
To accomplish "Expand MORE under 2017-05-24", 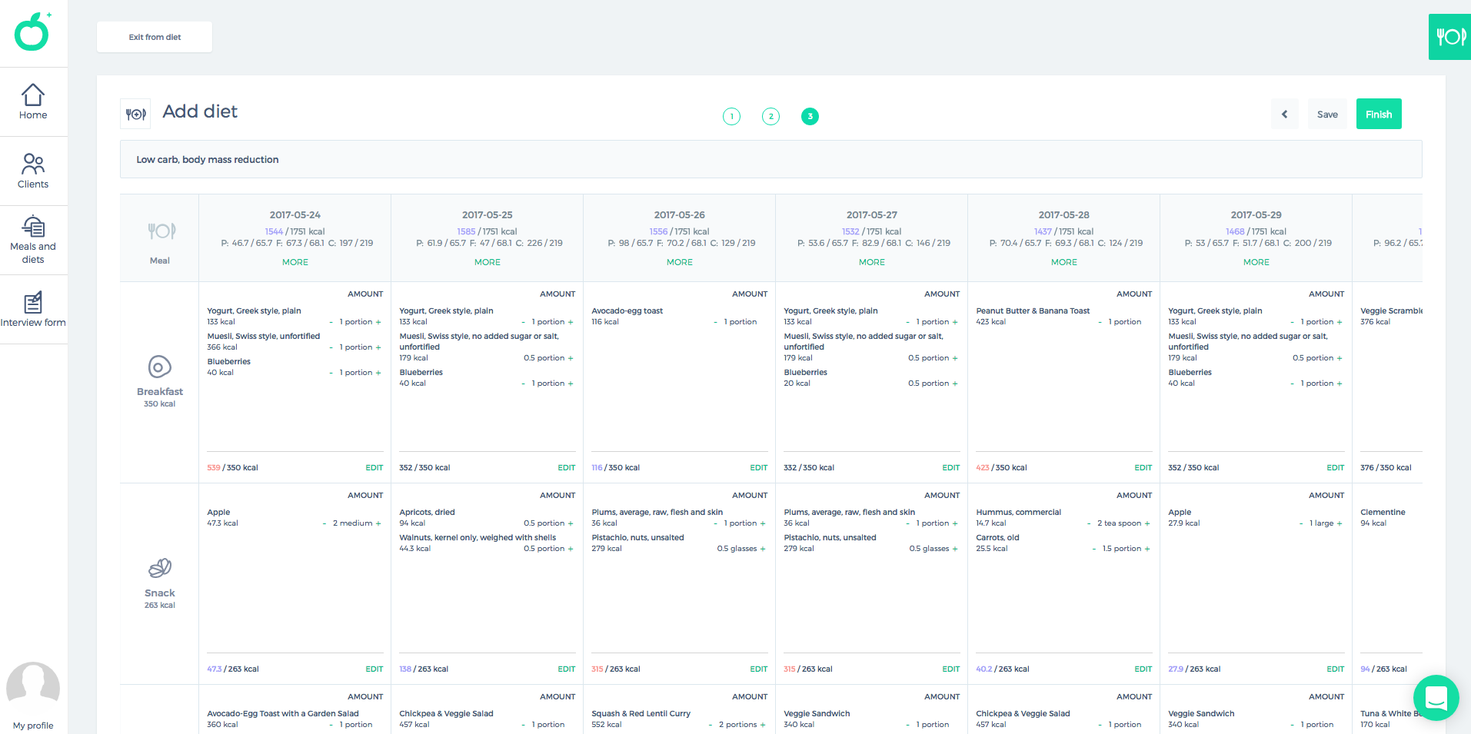I will [x=295, y=262].
